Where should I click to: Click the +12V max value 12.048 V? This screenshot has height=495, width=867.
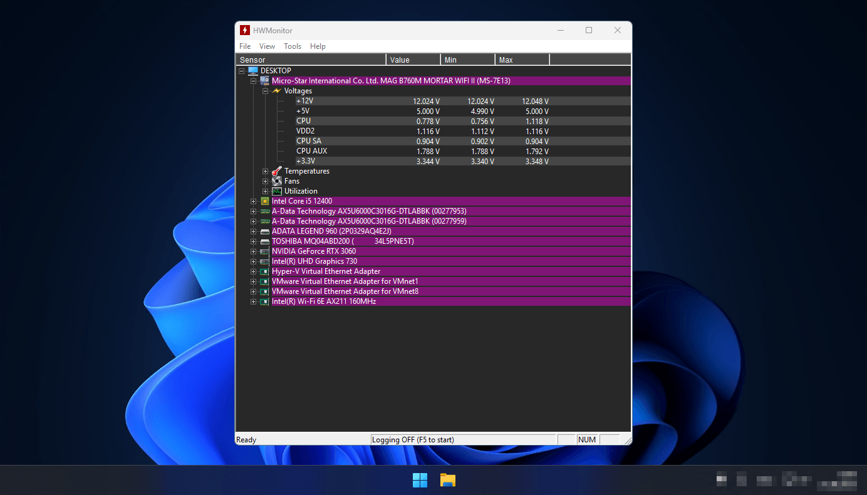[x=535, y=101]
